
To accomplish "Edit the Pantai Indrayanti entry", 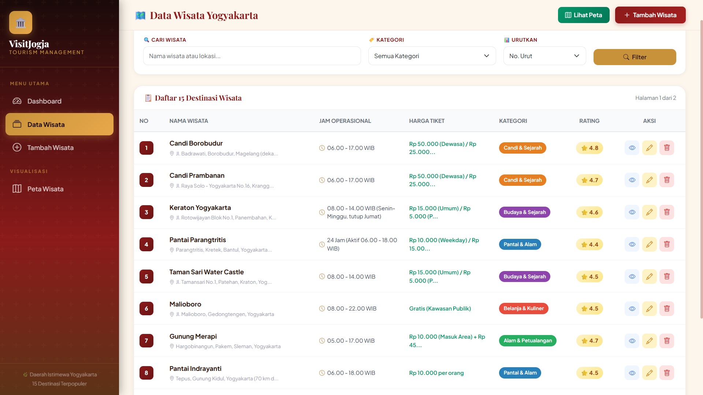I will pyautogui.click(x=650, y=373).
